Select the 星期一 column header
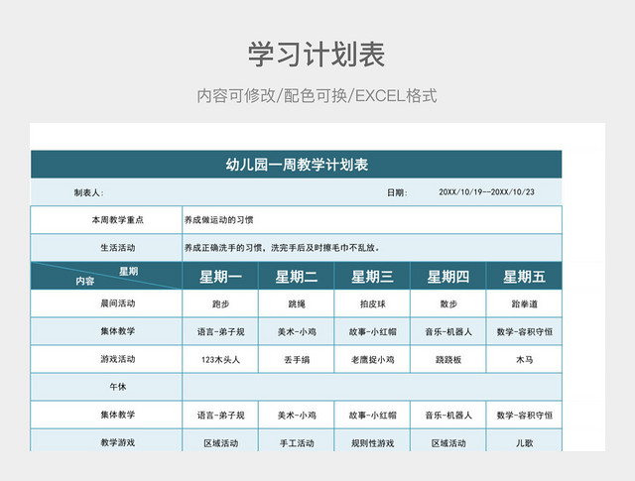This screenshot has height=481, width=635. click(220, 276)
